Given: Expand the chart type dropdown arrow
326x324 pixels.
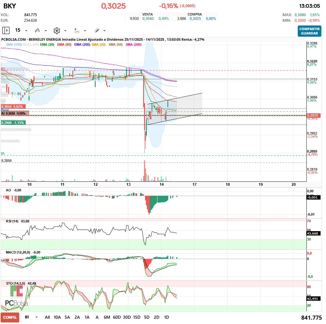Looking at the screenshot, I should click(x=46, y=31).
